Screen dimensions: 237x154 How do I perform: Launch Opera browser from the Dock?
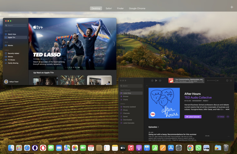click(x=43, y=148)
